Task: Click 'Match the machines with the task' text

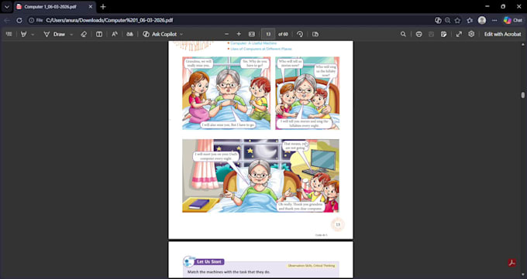Action: 229,272
